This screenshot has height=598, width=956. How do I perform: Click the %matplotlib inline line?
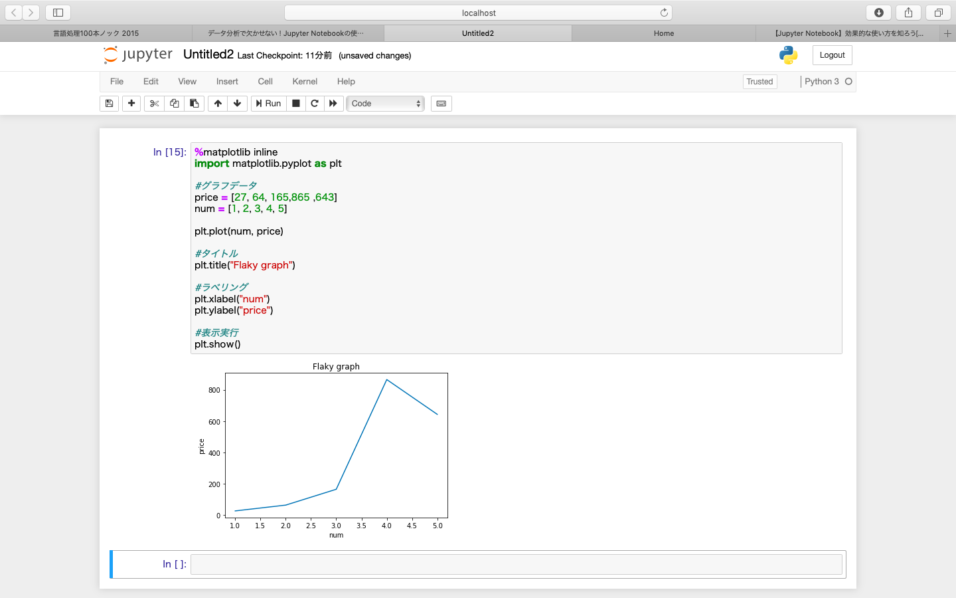click(x=236, y=152)
